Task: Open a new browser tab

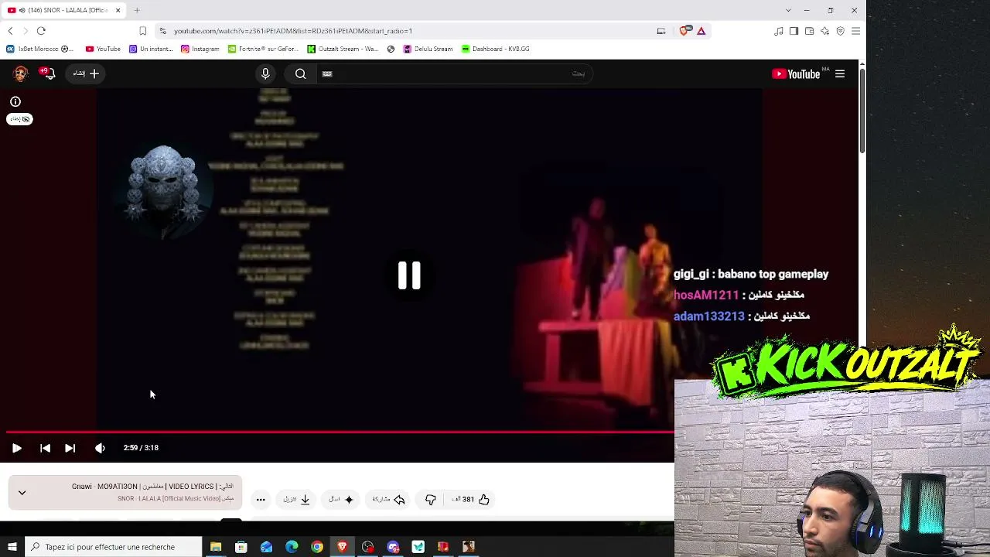Action: click(x=137, y=10)
